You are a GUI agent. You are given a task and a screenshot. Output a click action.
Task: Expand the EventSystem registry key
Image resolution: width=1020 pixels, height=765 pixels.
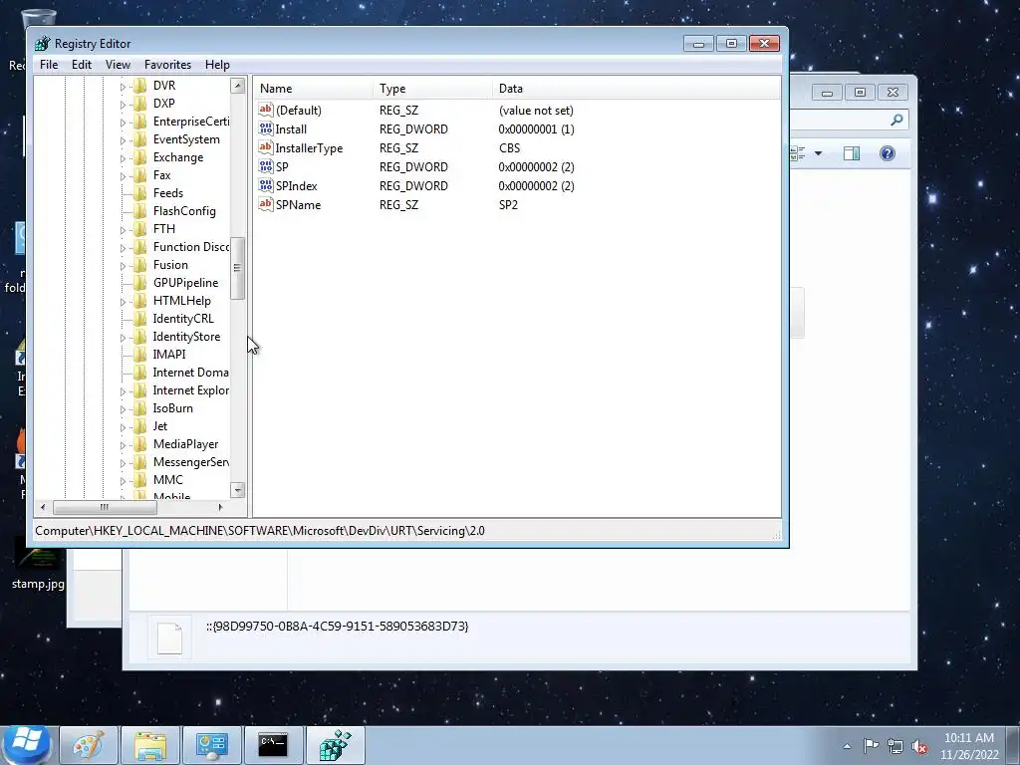123,139
